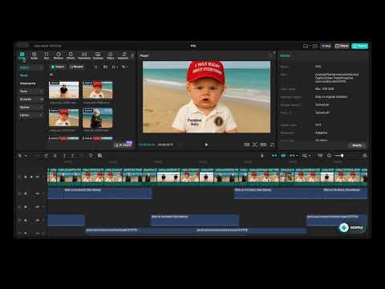The height and width of the screenshot is (289, 385).
Task: Play the preview in the Player
Action: (x=206, y=144)
